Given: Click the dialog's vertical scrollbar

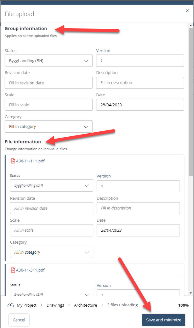Looking at the screenshot, I should (x=191, y=101).
